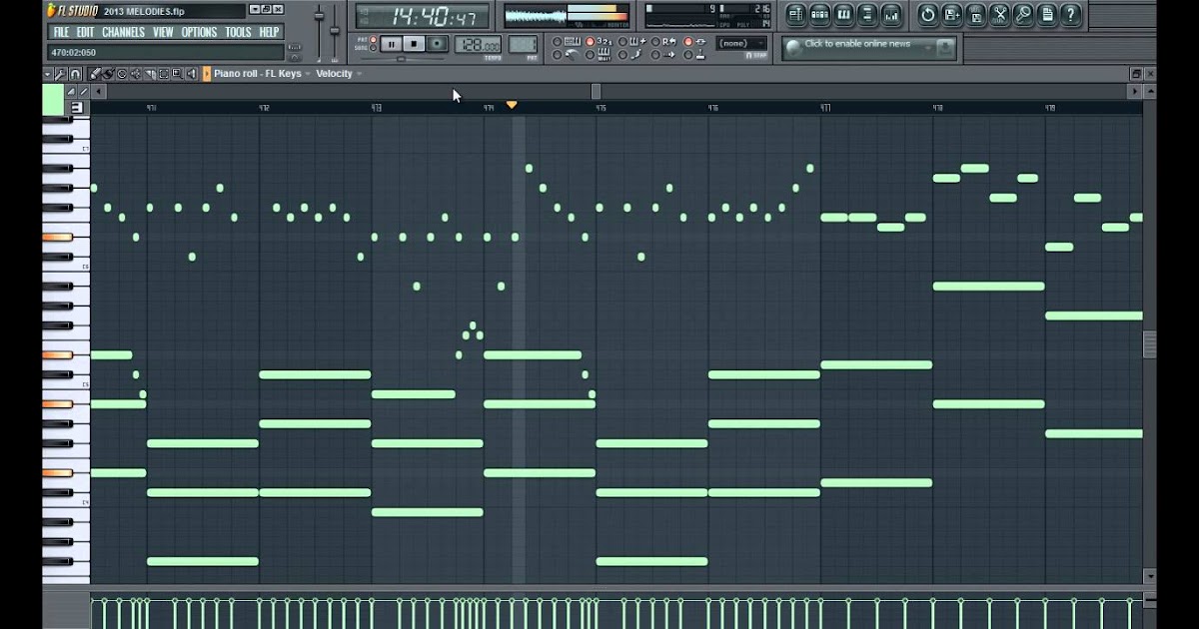1199x629 pixels.
Task: Click the undo icon in shortcut panel
Action: pos(928,14)
